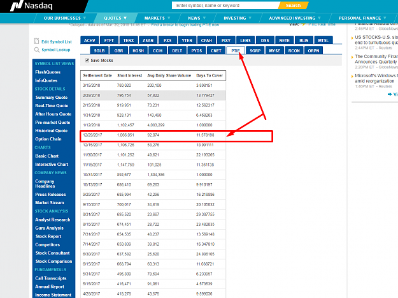This screenshot has height=298, width=398.
Task: Click the Edit Symbol List page icon
Action: pyautogui.click(x=37, y=41)
